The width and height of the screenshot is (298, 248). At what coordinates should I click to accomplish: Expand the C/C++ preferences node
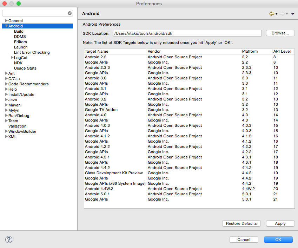tap(6, 79)
